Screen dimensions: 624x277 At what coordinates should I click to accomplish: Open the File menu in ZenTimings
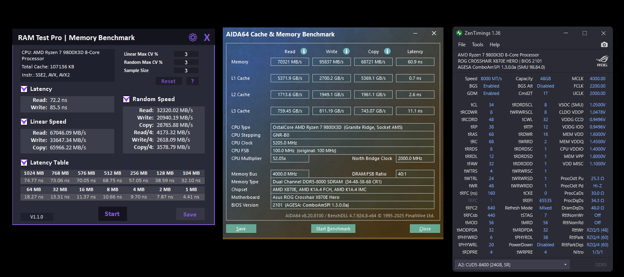462,45
